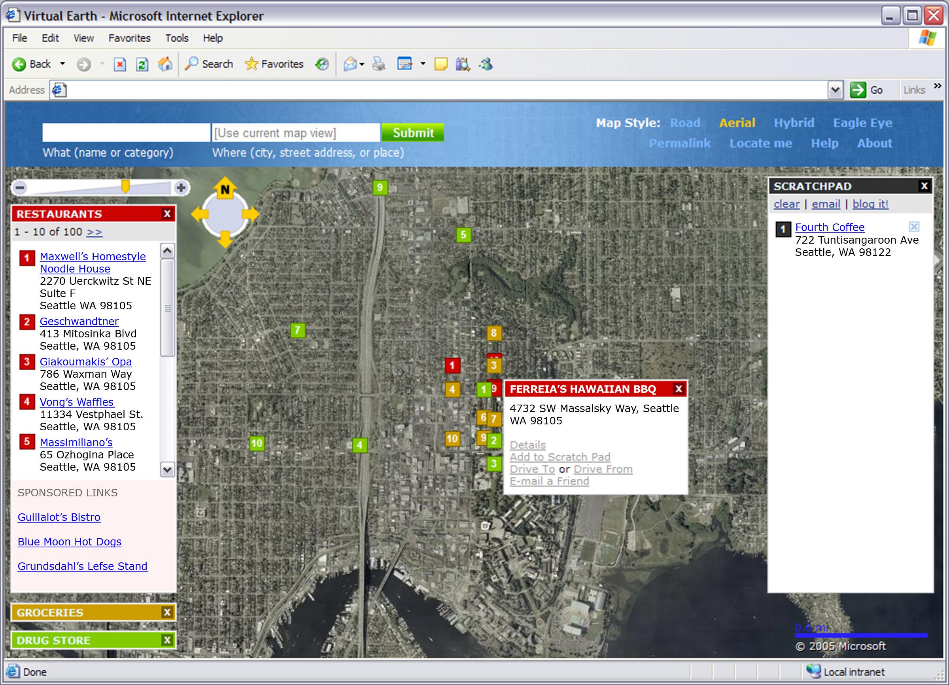Switch map style to Eagle Eye
This screenshot has height=685, width=949.
tap(862, 123)
